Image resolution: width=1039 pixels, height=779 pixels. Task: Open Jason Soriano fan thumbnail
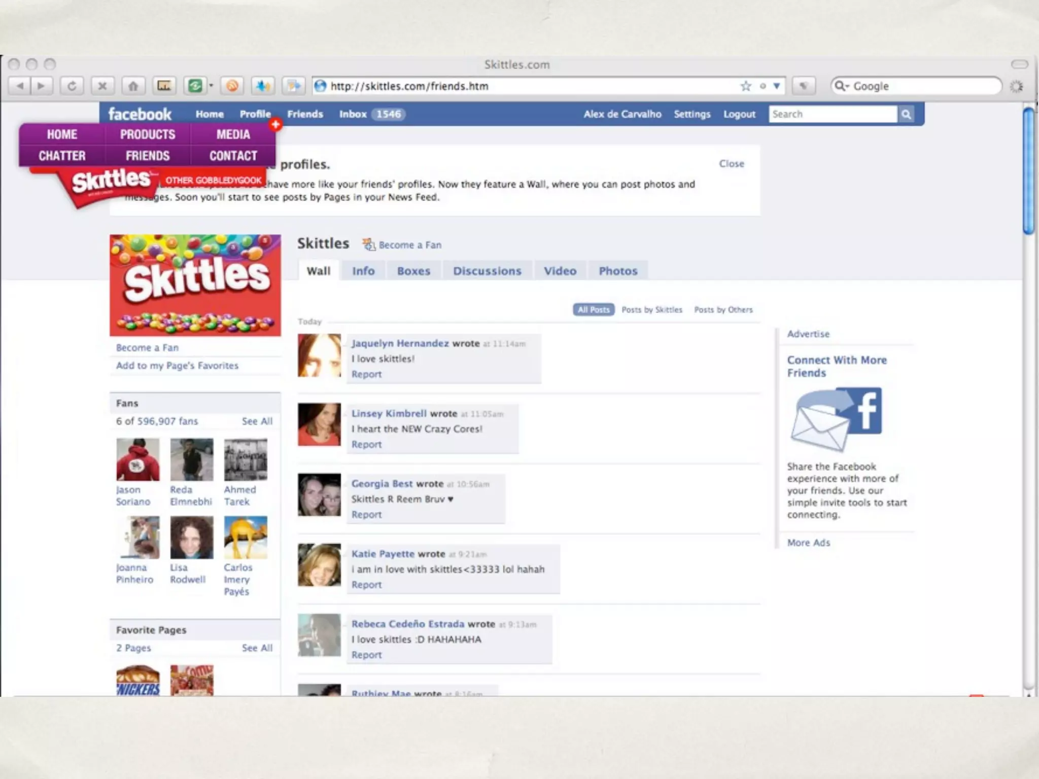[x=137, y=459]
